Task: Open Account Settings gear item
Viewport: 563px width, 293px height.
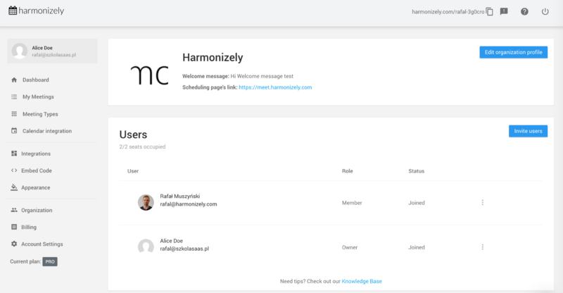Action: pyautogui.click(x=42, y=244)
